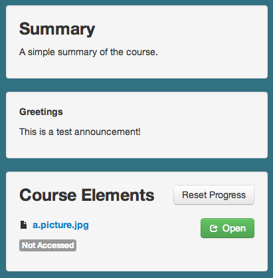The height and width of the screenshot is (278, 273).
Task: Click the arrow icon inside the Open button
Action: (214, 228)
